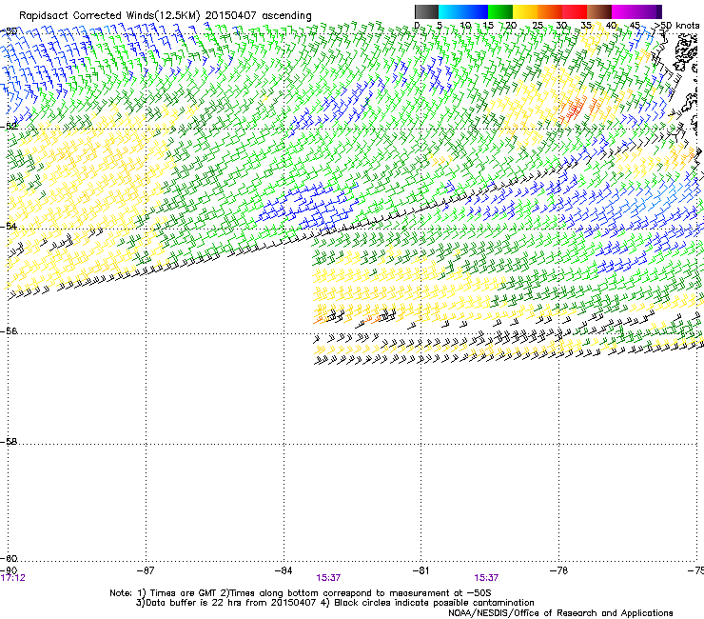
Task: Click the '-84' longitude axis label
Action: click(284, 570)
